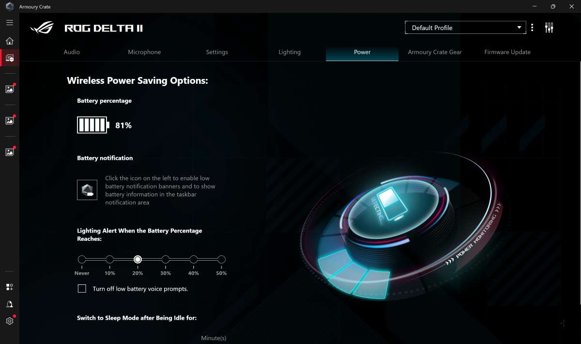Set lighting alert to 30%

pyautogui.click(x=166, y=260)
